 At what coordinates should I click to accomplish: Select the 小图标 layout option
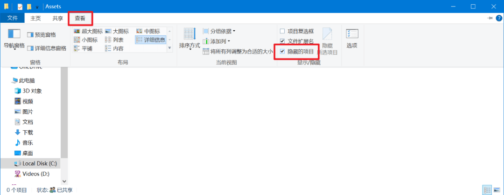point(85,40)
